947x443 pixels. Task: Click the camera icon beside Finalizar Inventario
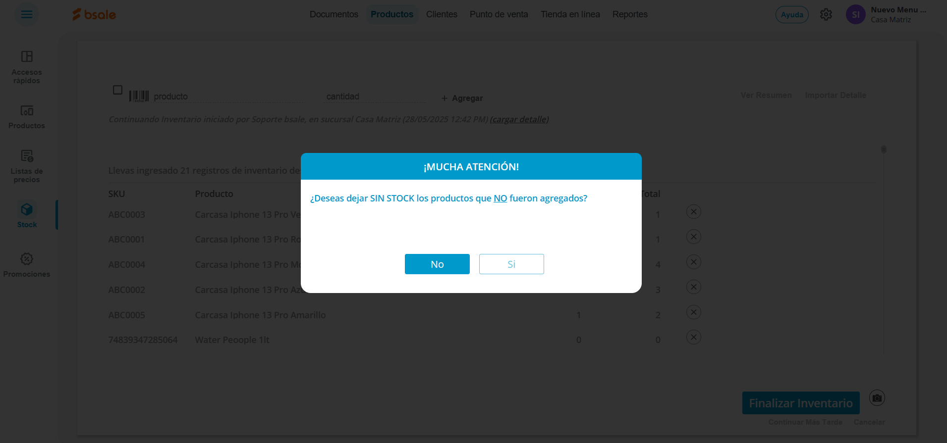point(877,398)
